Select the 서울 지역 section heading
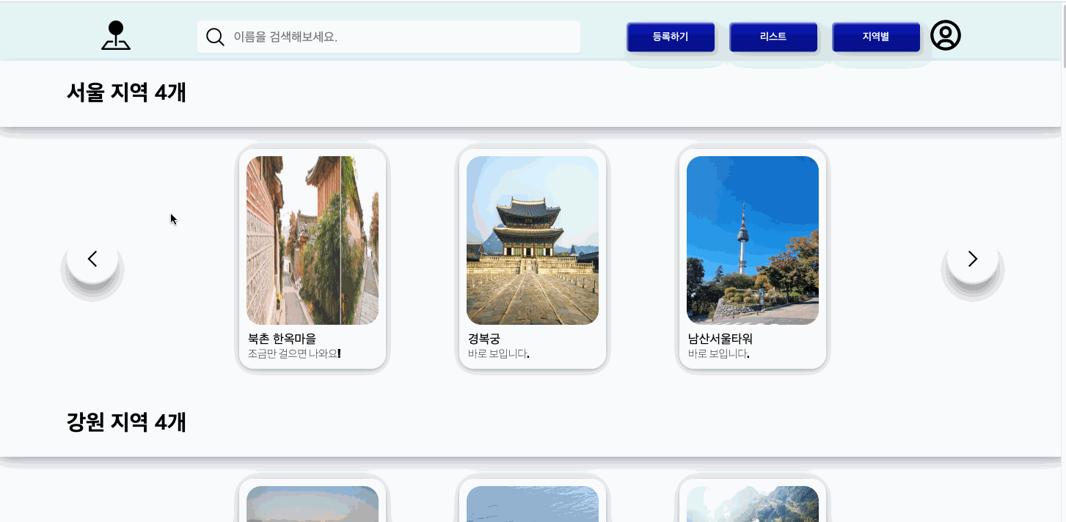Screen dimensions: 1066x522 click(x=126, y=93)
